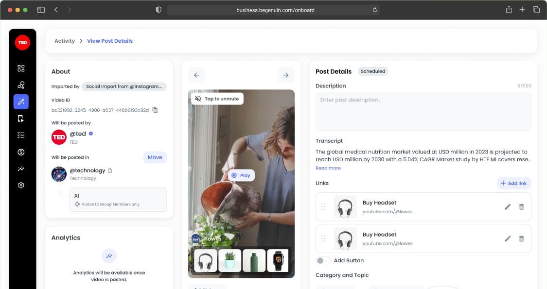Click the @lowes handle on video

coord(211,238)
